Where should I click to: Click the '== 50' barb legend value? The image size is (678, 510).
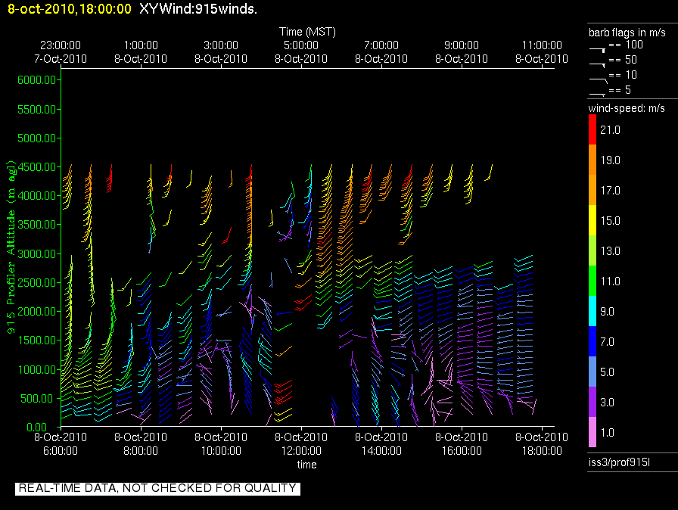[x=623, y=60]
